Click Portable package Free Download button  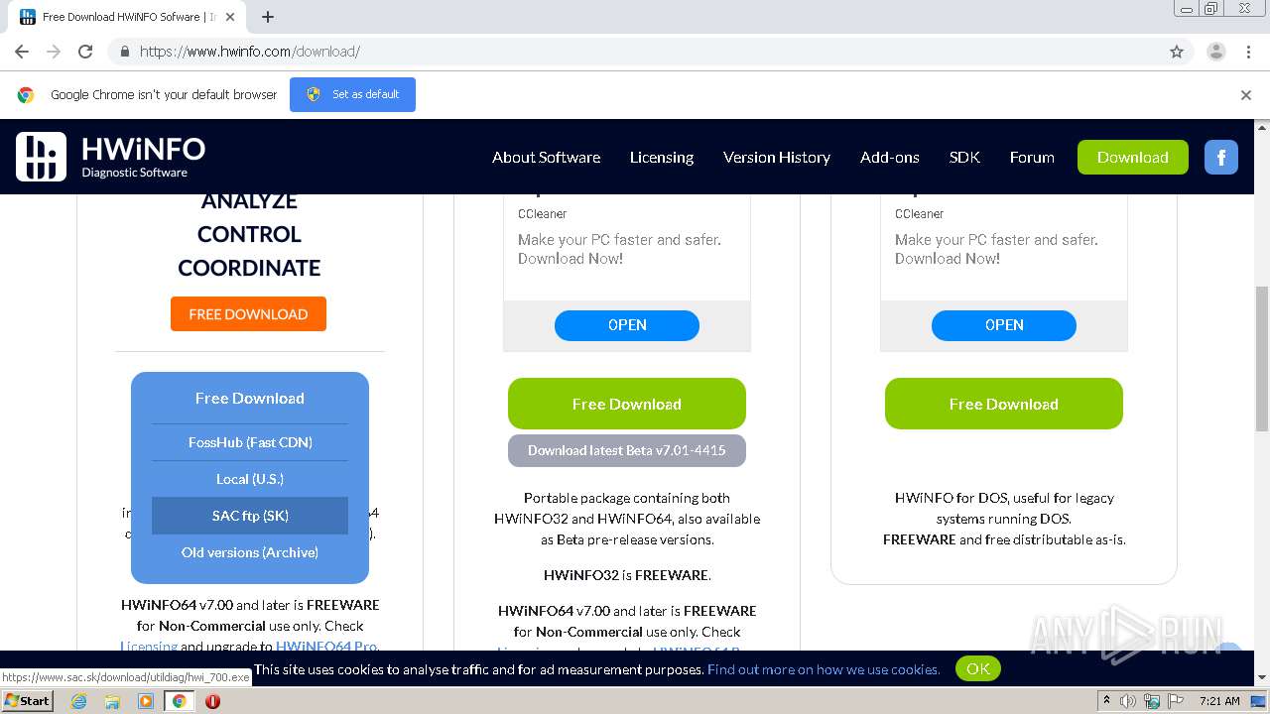point(626,404)
